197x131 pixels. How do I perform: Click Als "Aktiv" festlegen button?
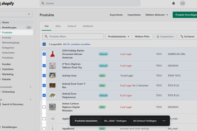pyautogui.click(x=115, y=121)
